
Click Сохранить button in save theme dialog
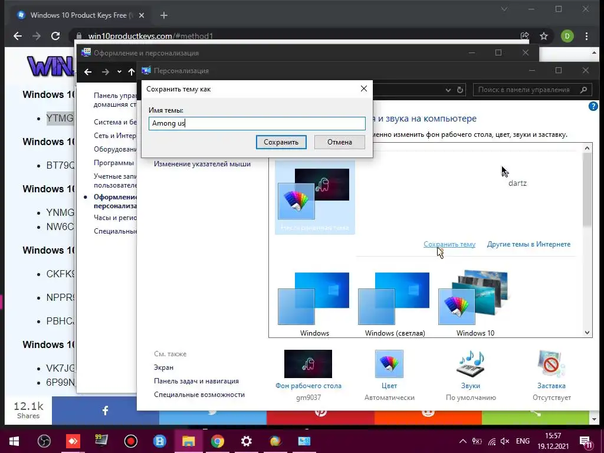[x=281, y=142]
